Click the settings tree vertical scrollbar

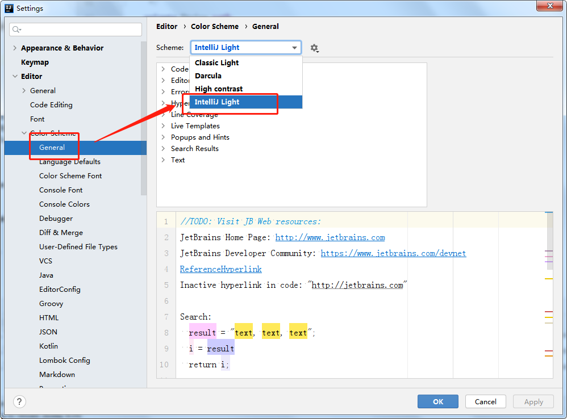click(144, 119)
